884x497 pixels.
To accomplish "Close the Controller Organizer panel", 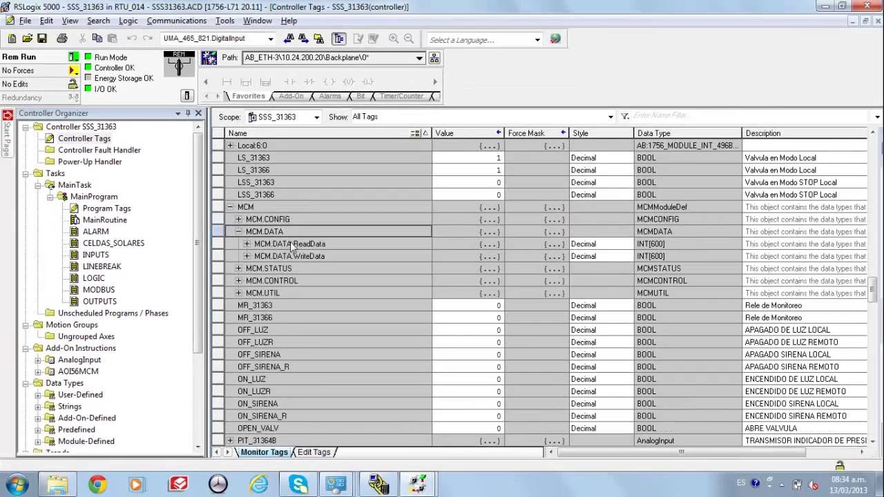I will (x=198, y=113).
